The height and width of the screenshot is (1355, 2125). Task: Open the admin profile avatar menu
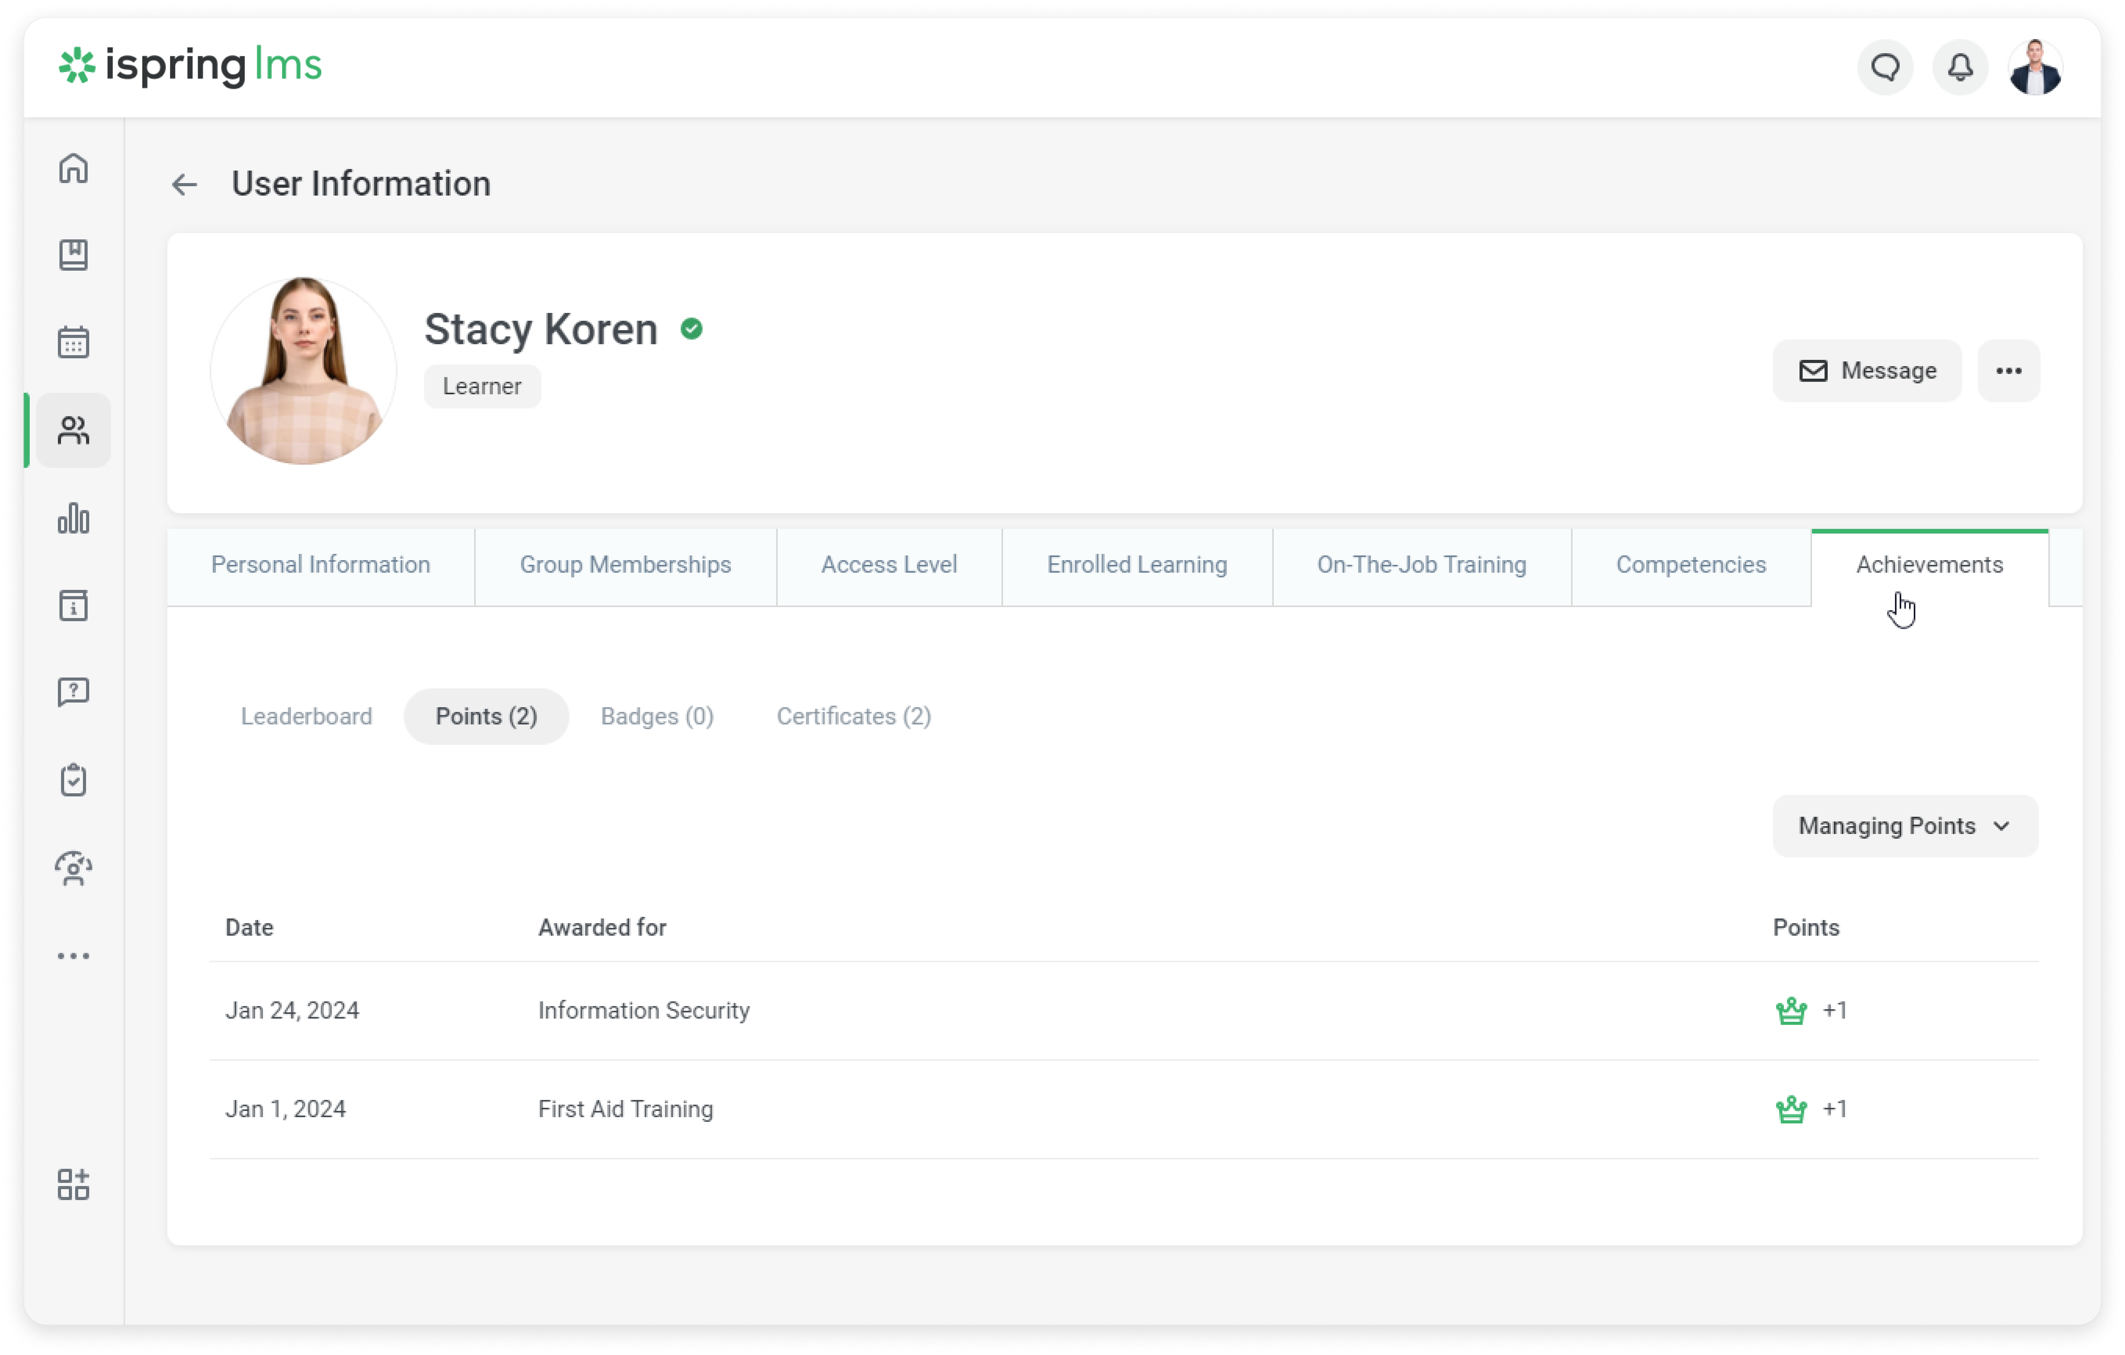point(2035,67)
